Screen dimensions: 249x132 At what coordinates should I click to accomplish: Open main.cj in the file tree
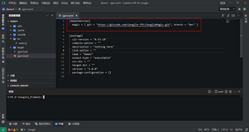coord(22,43)
